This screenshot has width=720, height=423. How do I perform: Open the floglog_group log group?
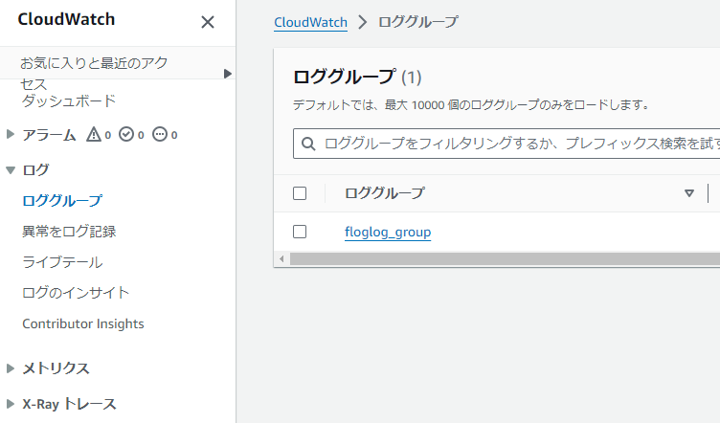coord(388,233)
